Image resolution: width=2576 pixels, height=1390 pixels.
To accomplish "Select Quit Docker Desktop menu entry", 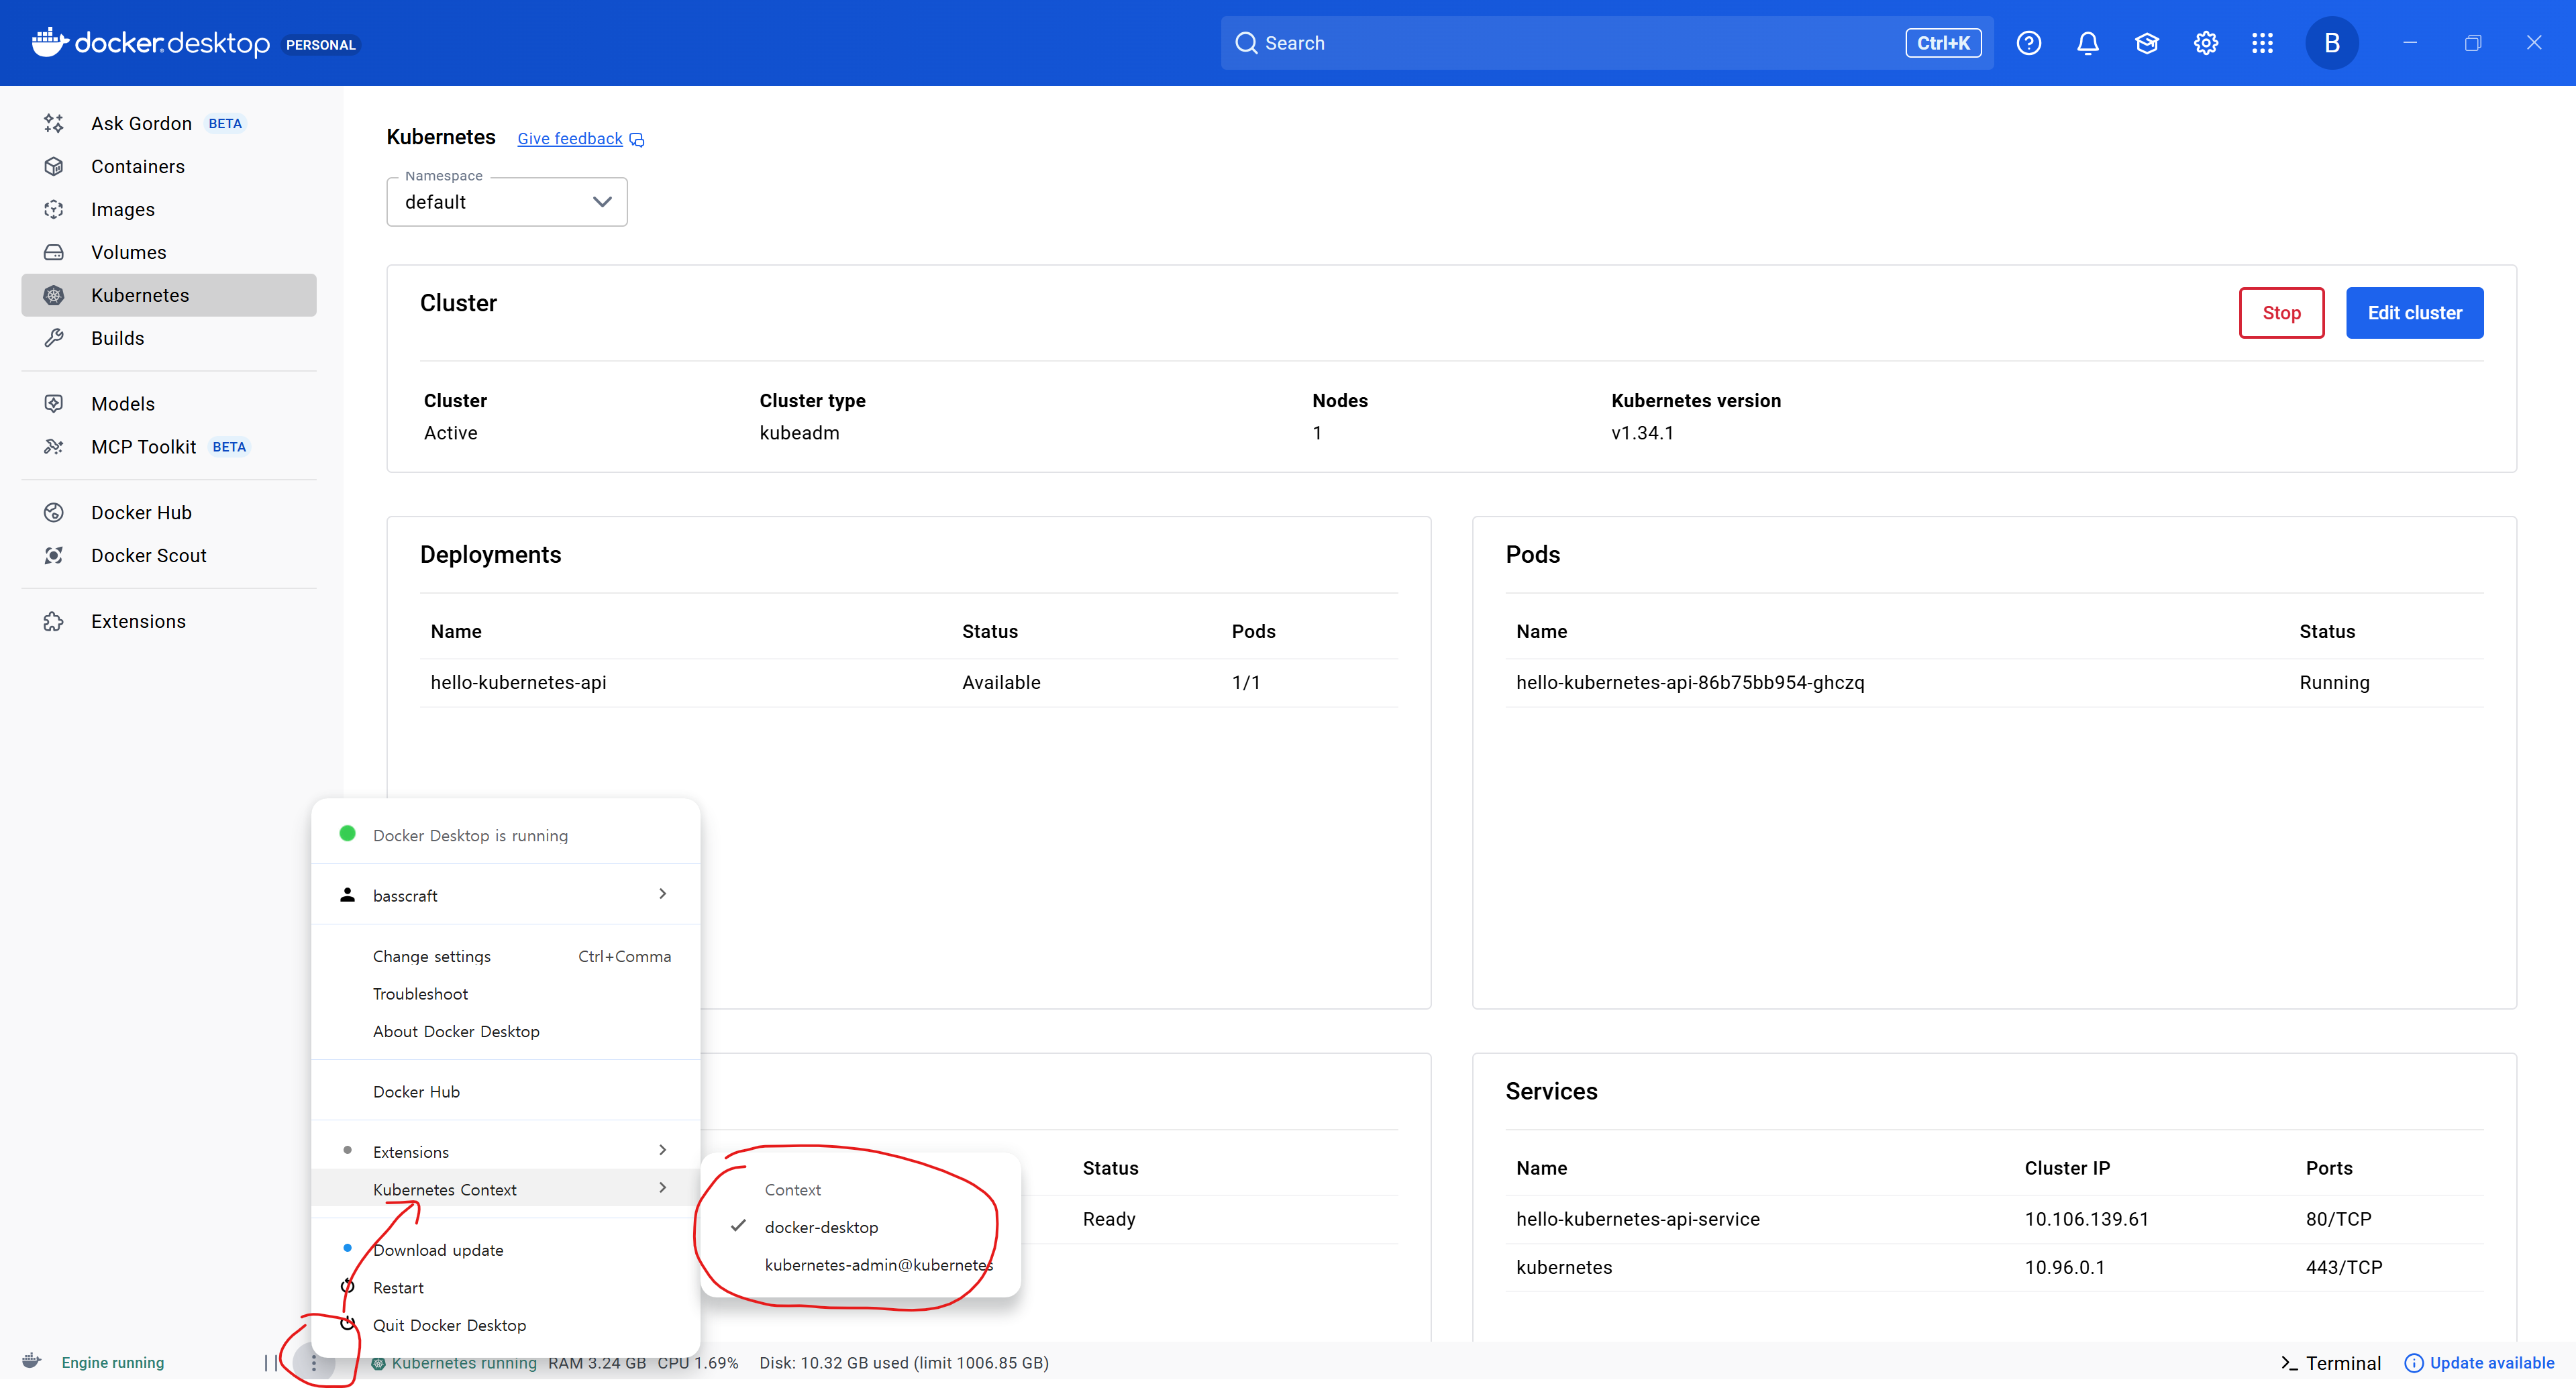I will tap(449, 1325).
